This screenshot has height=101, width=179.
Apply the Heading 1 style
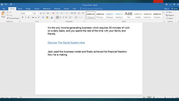point(110,15)
